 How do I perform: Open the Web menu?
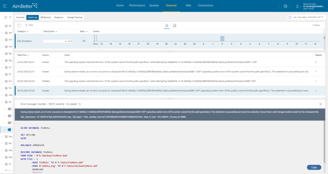(x=188, y=6)
